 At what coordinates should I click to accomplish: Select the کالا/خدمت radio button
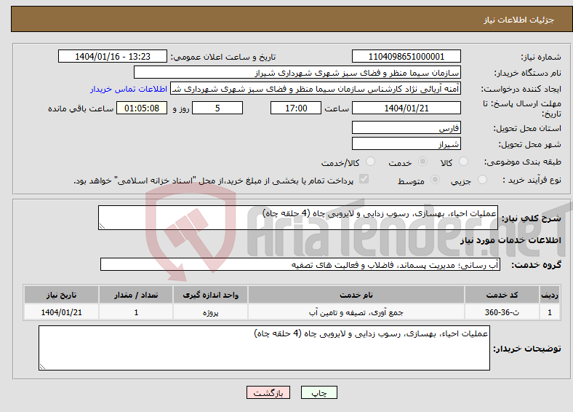coord(370,162)
